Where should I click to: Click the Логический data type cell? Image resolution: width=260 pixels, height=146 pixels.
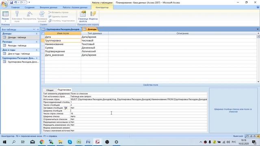click(x=95, y=52)
